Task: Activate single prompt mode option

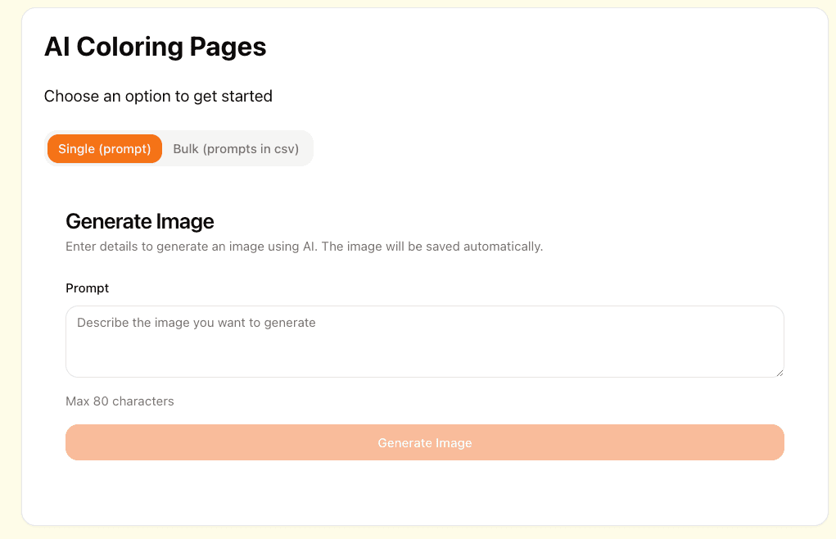Action: coord(105,149)
